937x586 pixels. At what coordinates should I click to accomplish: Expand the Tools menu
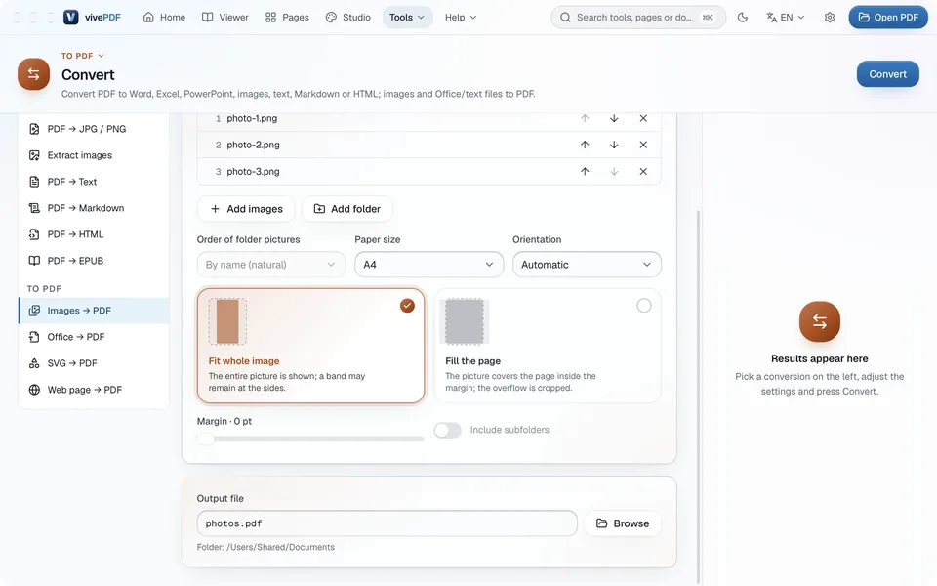407,18
